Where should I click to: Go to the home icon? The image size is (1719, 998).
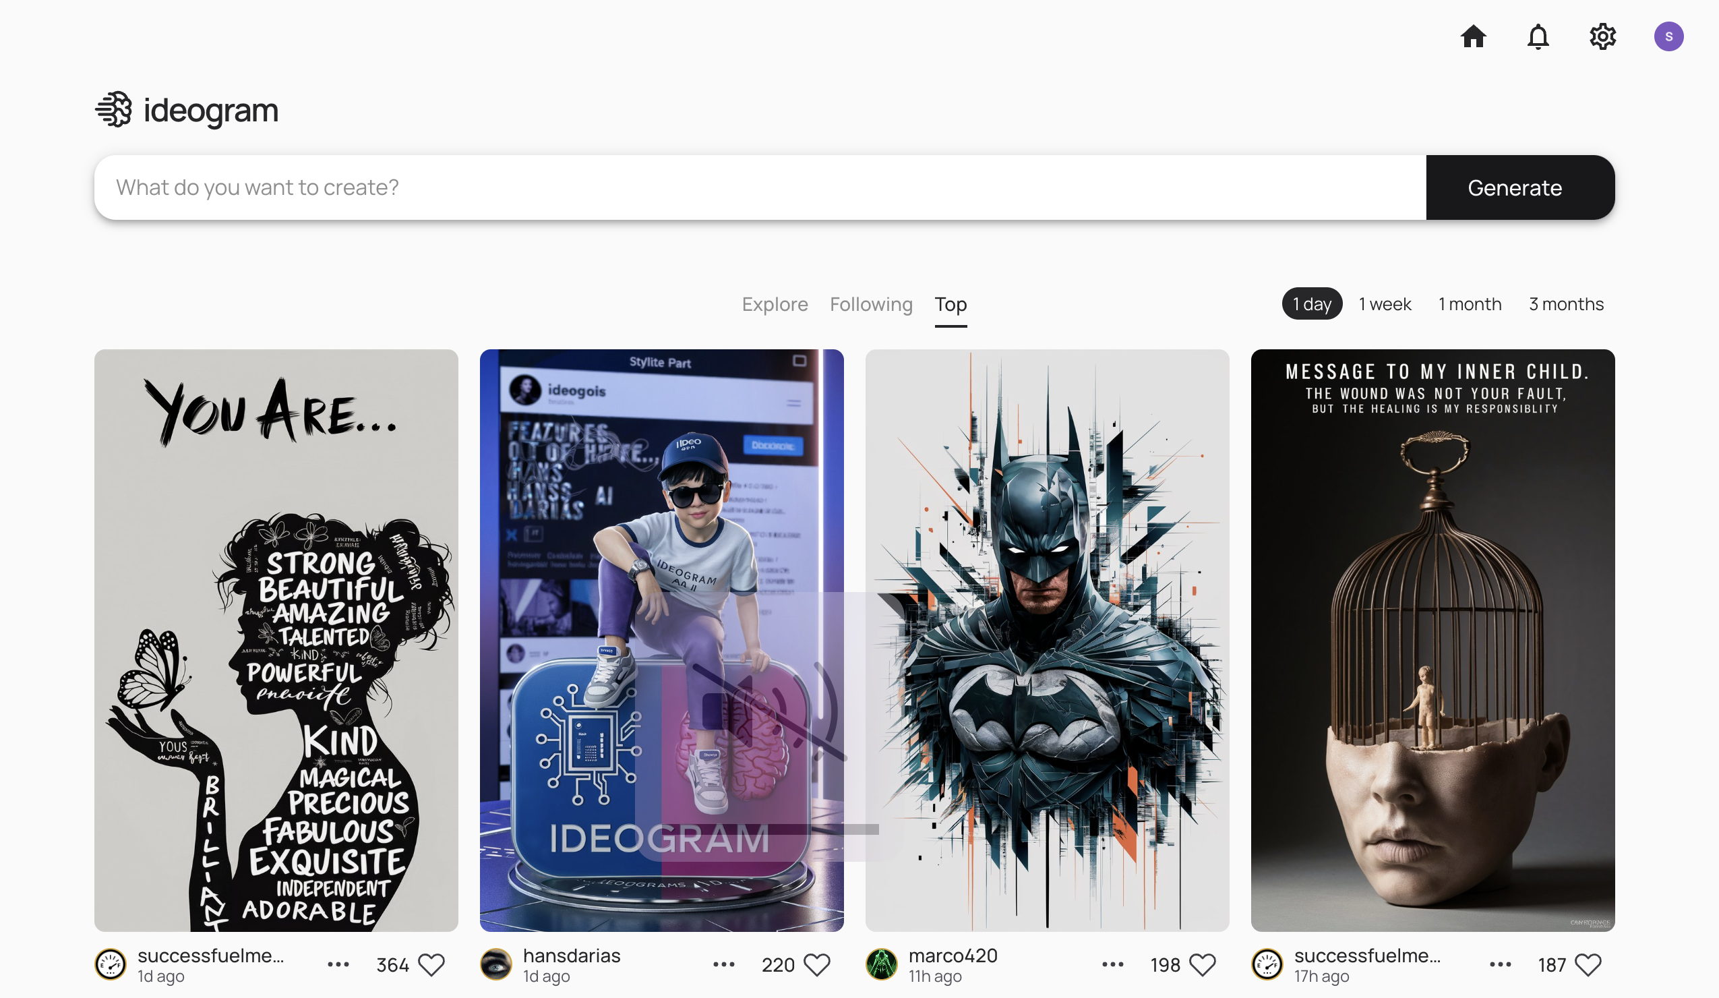pos(1474,36)
